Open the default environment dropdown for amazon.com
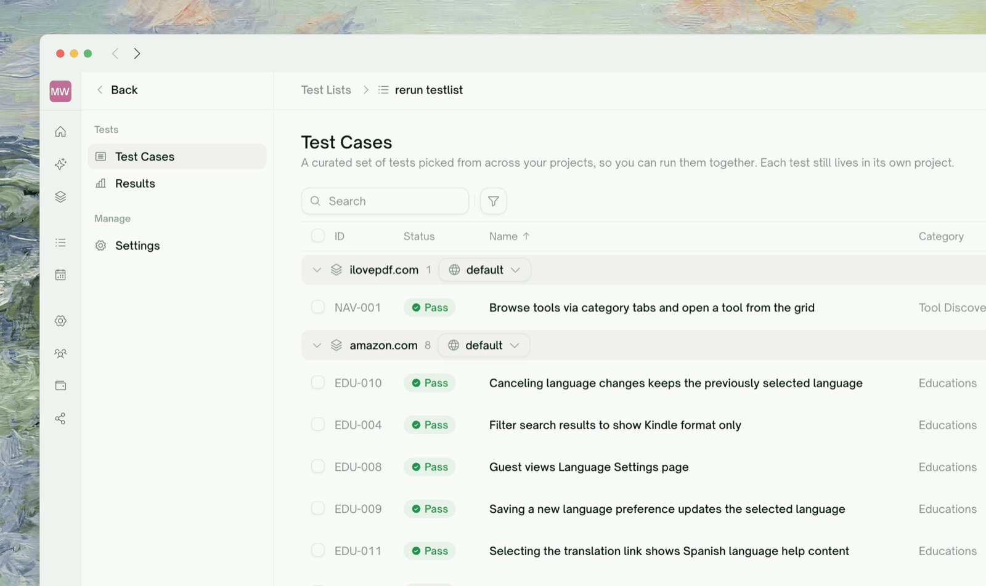This screenshot has width=986, height=586. click(484, 345)
